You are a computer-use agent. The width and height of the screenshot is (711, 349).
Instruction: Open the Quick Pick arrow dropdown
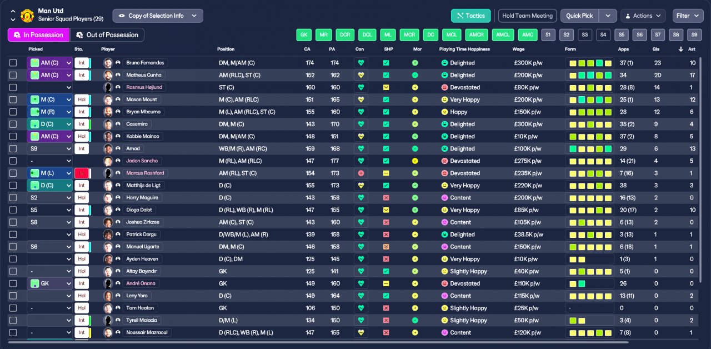(607, 16)
